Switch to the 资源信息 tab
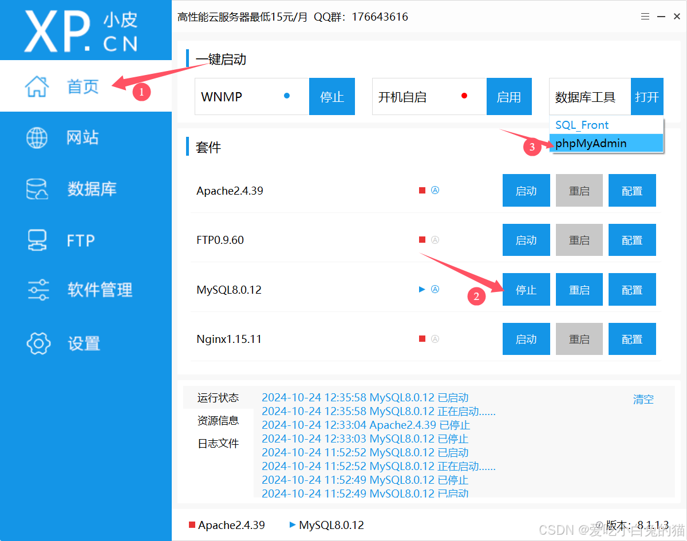Viewport: 687px width, 541px height. pos(218,420)
